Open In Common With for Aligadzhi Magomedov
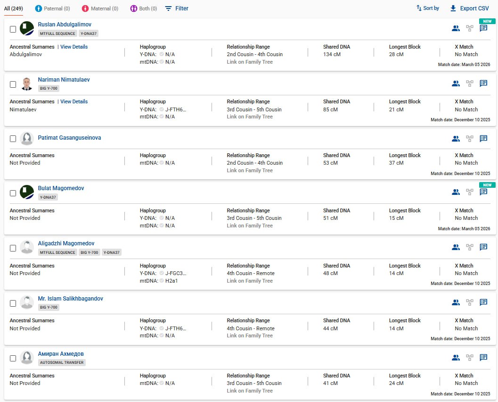The width and height of the screenshot is (498, 402). (x=456, y=247)
